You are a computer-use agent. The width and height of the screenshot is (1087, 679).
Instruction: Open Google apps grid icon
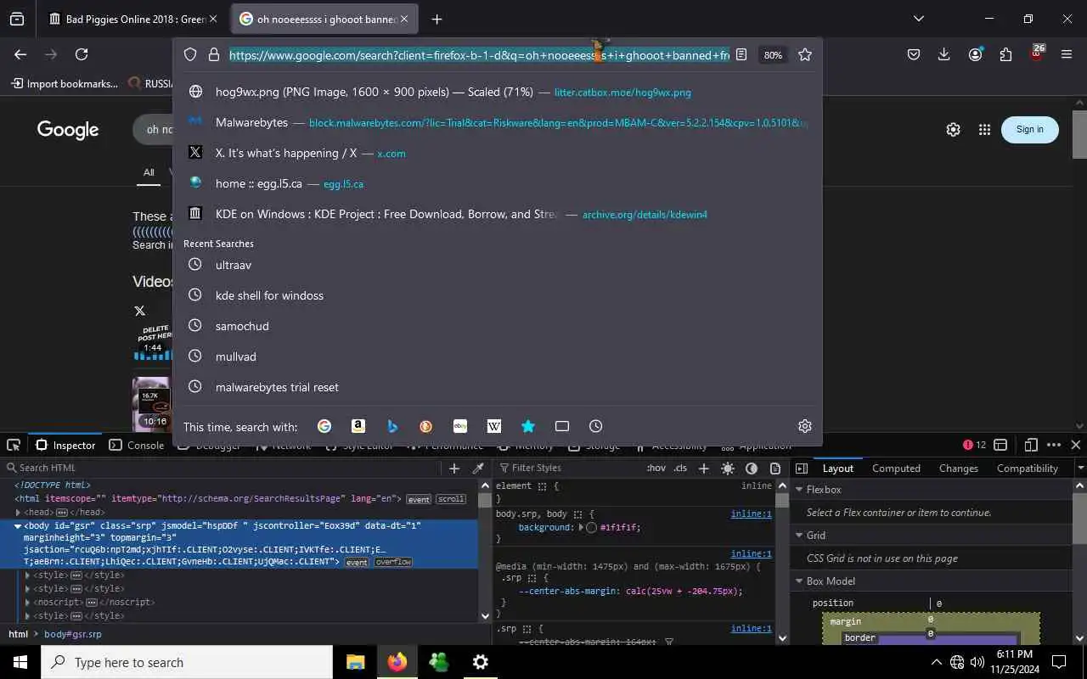pyautogui.click(x=984, y=129)
